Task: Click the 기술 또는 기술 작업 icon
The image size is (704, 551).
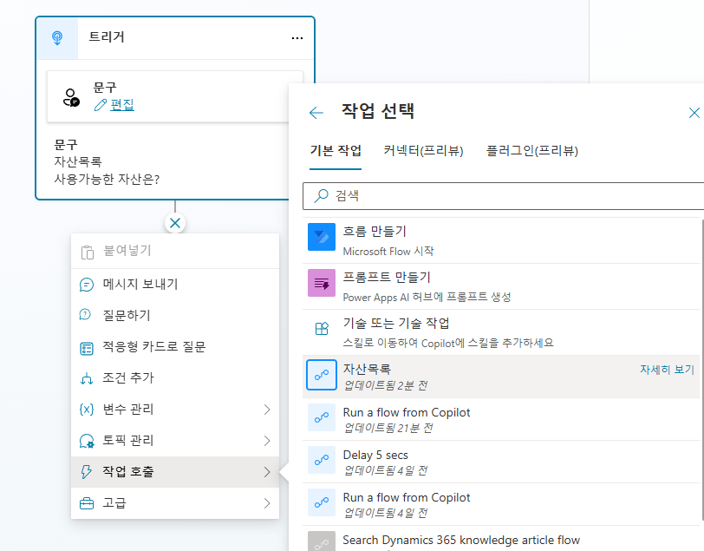Action: pyautogui.click(x=322, y=329)
